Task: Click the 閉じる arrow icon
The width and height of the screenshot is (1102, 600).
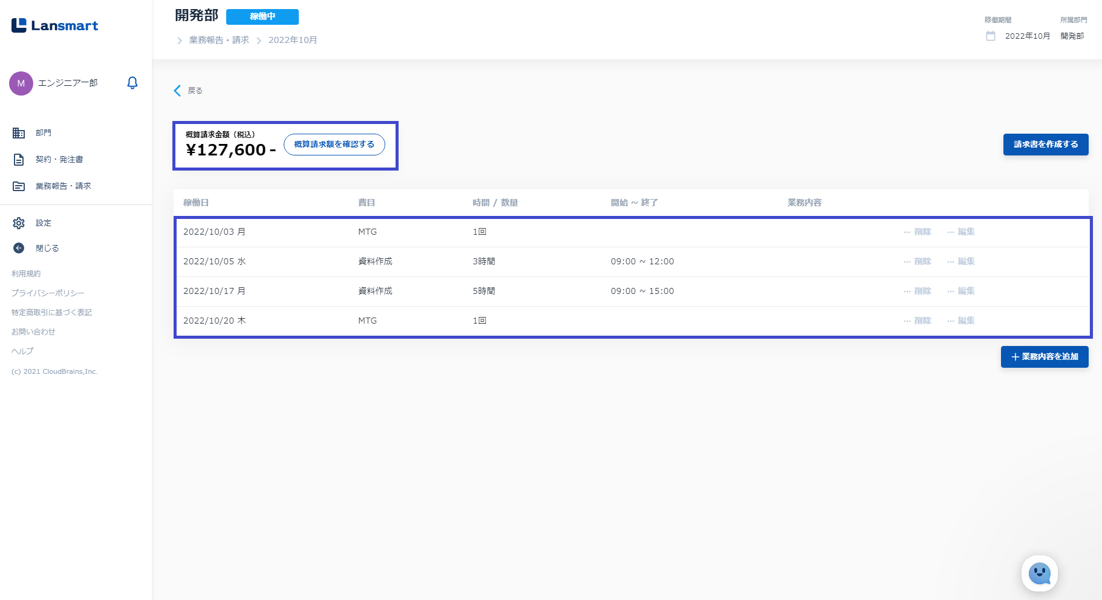Action: (x=19, y=248)
